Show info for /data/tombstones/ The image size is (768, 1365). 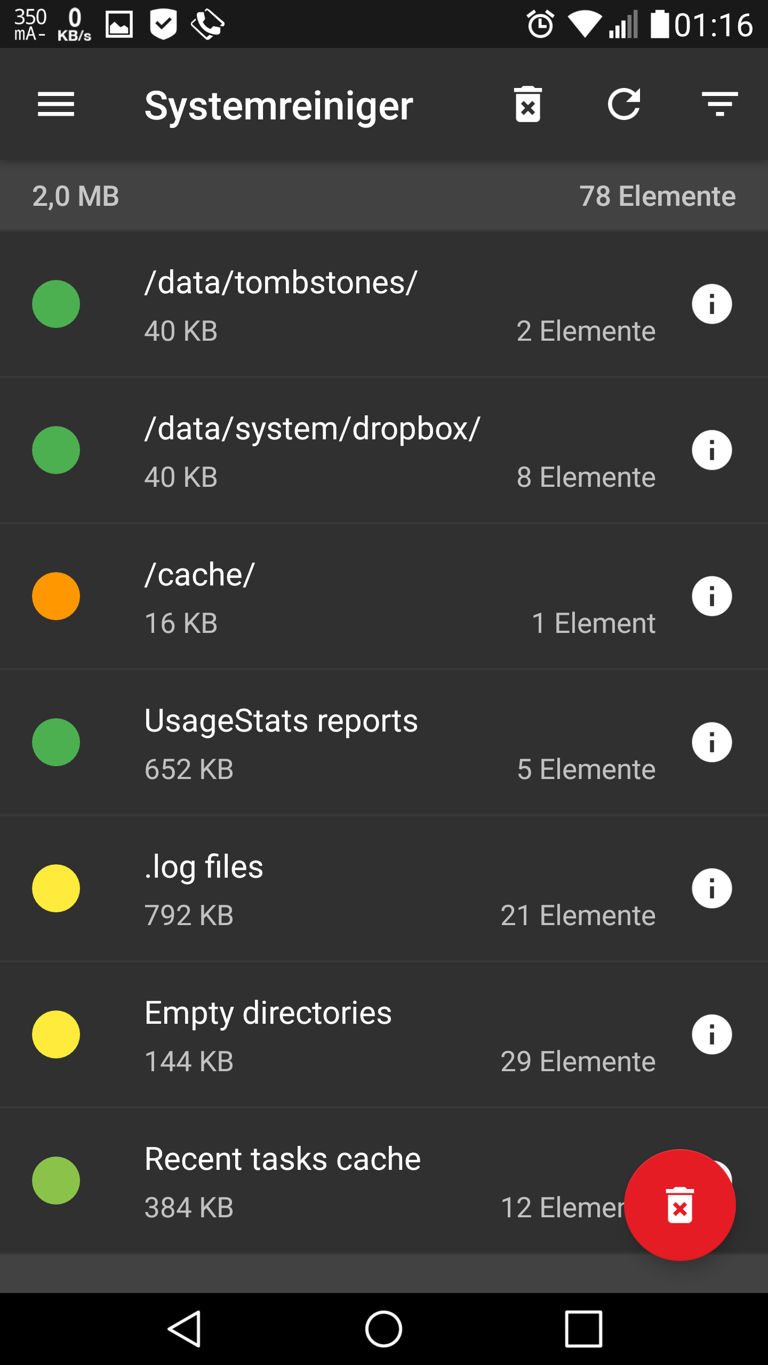[x=711, y=304]
